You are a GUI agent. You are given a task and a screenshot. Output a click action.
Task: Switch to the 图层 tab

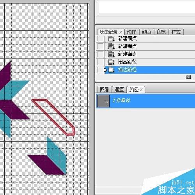pos(104,90)
